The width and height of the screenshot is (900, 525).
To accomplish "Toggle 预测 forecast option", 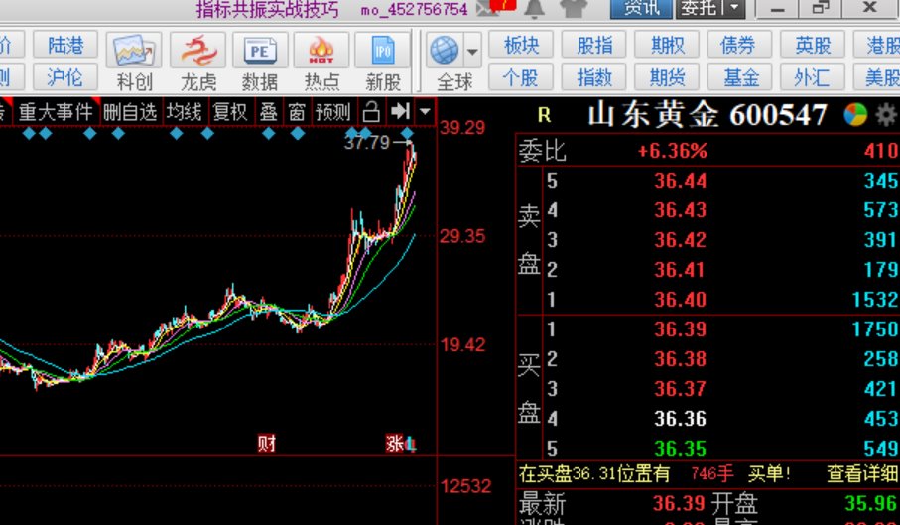I will point(333,112).
